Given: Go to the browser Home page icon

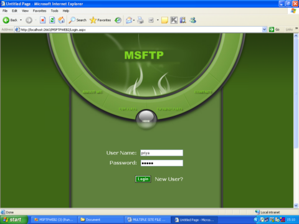Looking at the screenshot, I should 61,20.
